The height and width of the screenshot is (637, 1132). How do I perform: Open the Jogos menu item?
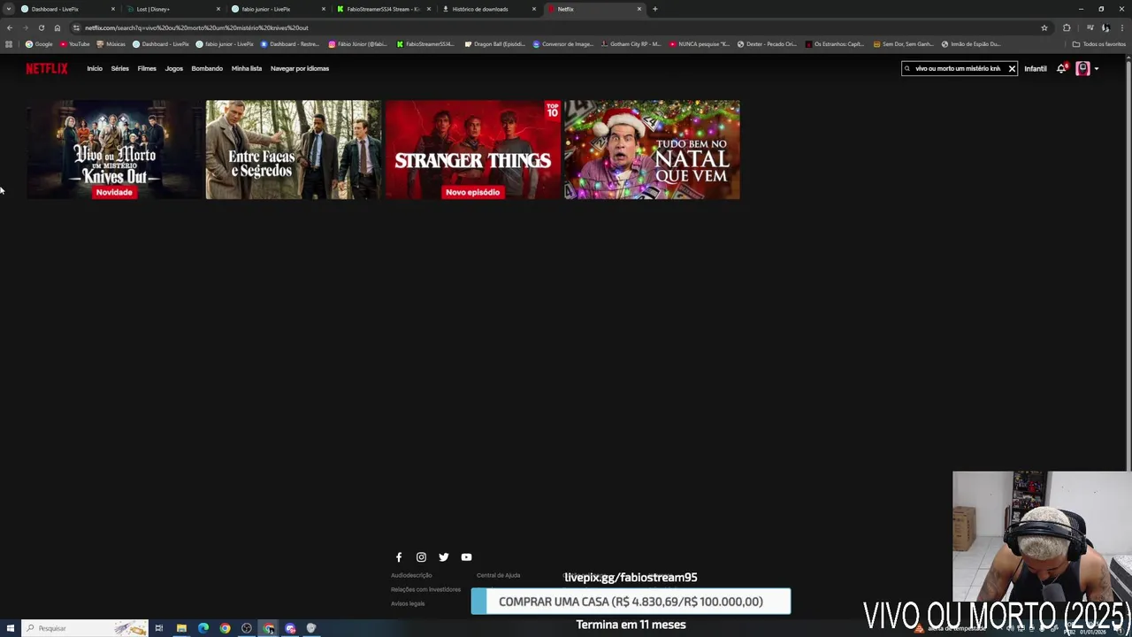coord(174,68)
